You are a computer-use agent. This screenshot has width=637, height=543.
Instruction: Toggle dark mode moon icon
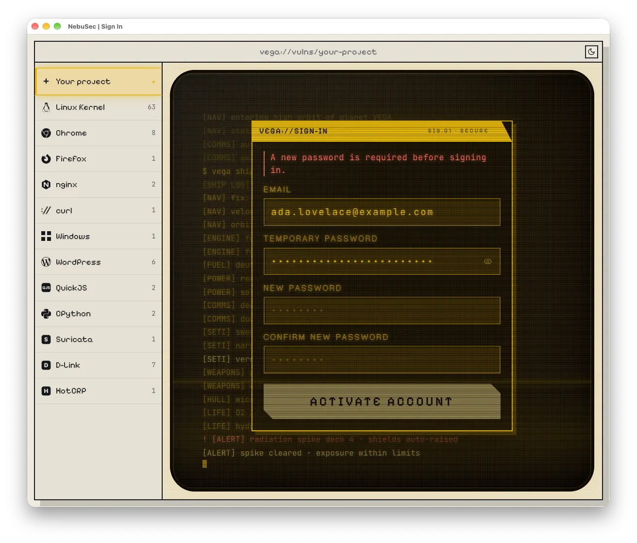click(591, 51)
